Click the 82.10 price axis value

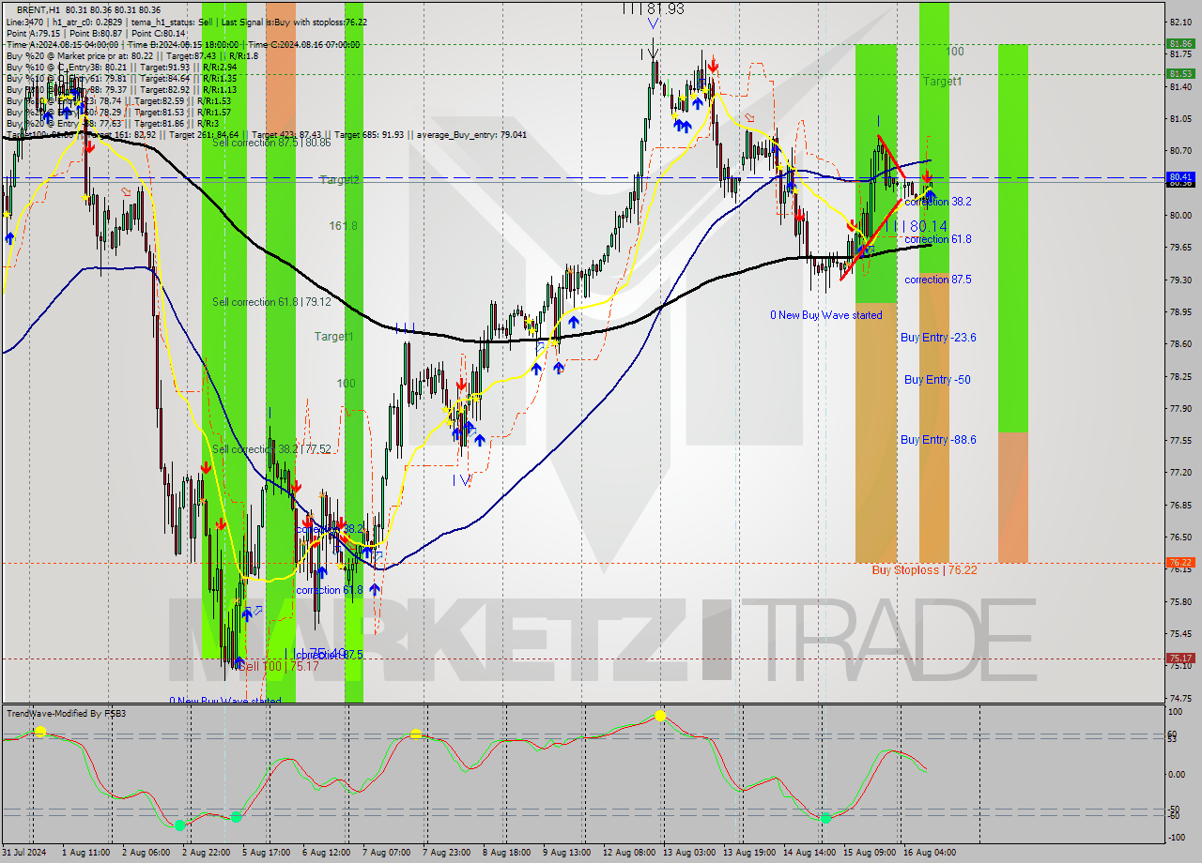point(1182,22)
